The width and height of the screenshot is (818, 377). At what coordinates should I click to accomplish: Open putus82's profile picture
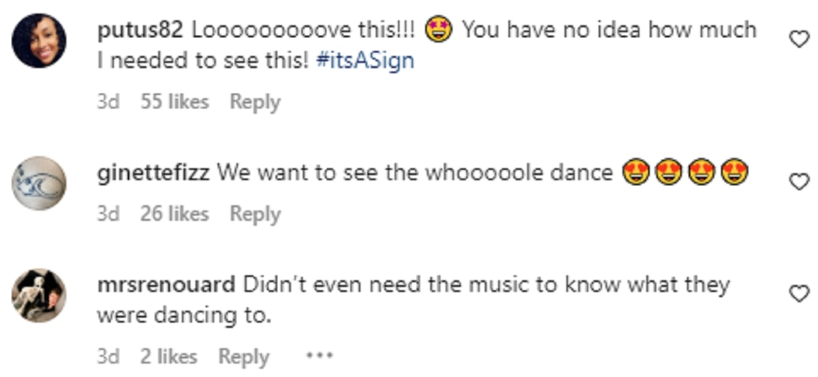[40, 41]
